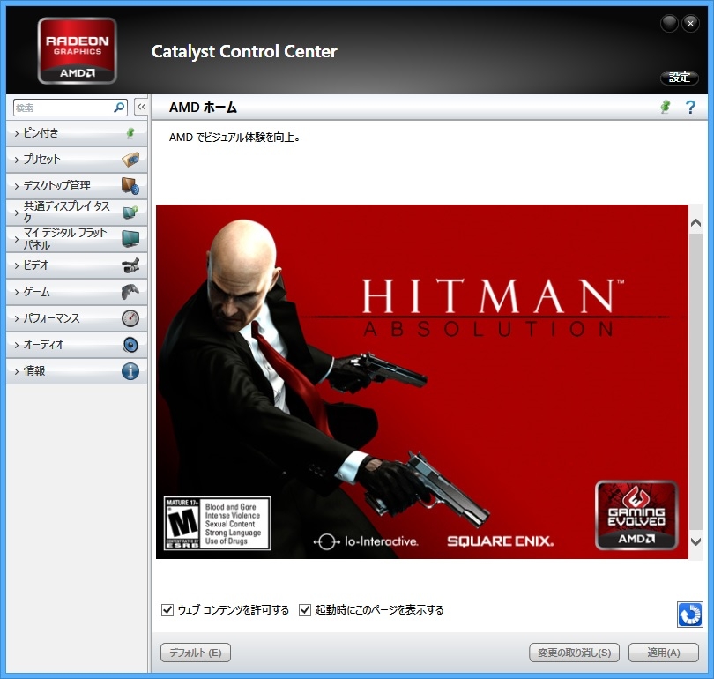Expand the ビデオ section
Screen dimensions: 714x679
[x=77, y=265]
